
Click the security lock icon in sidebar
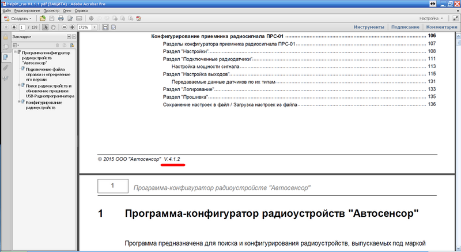tap(6, 36)
